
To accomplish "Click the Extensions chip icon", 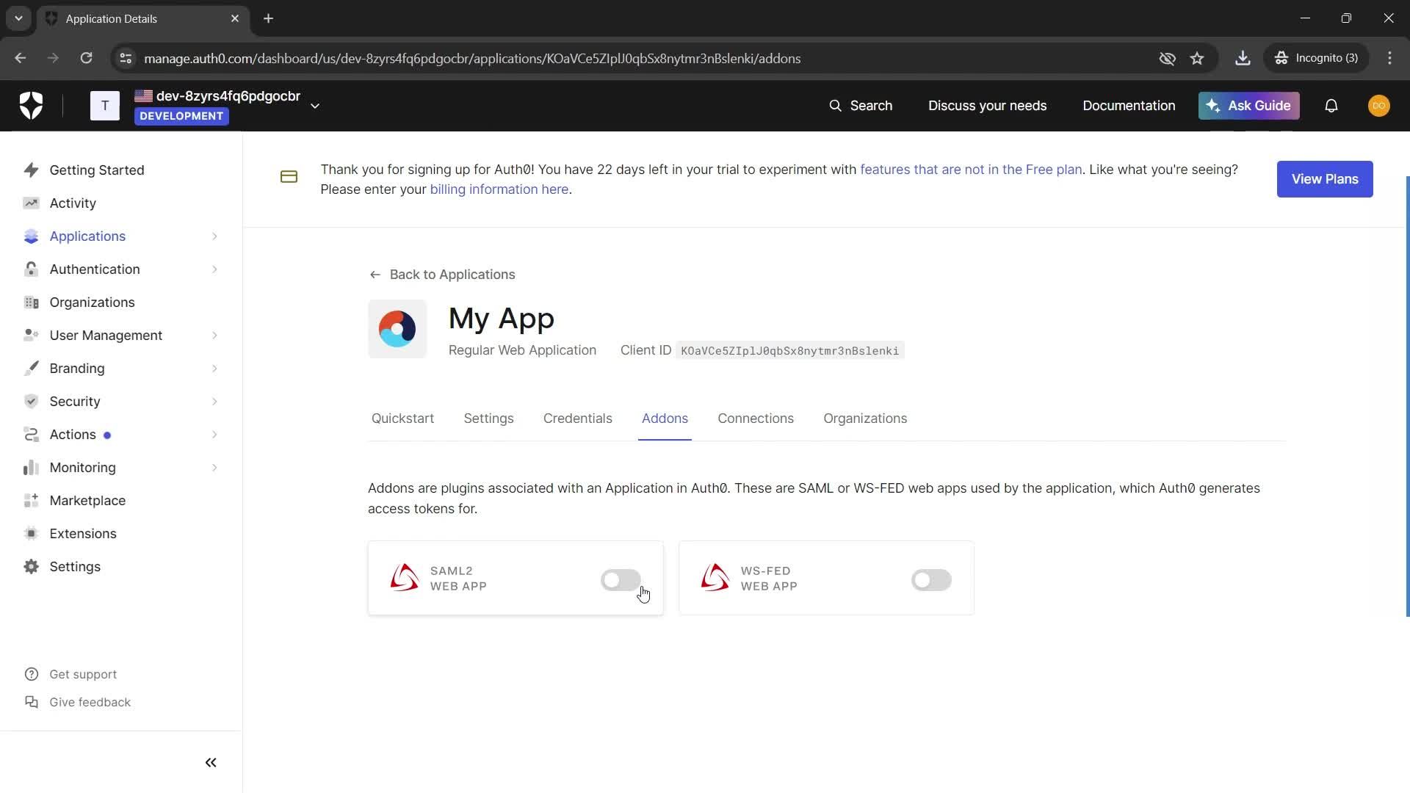I will [x=31, y=534].
